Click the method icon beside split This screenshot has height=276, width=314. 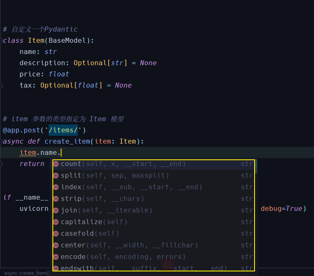[x=56, y=176]
